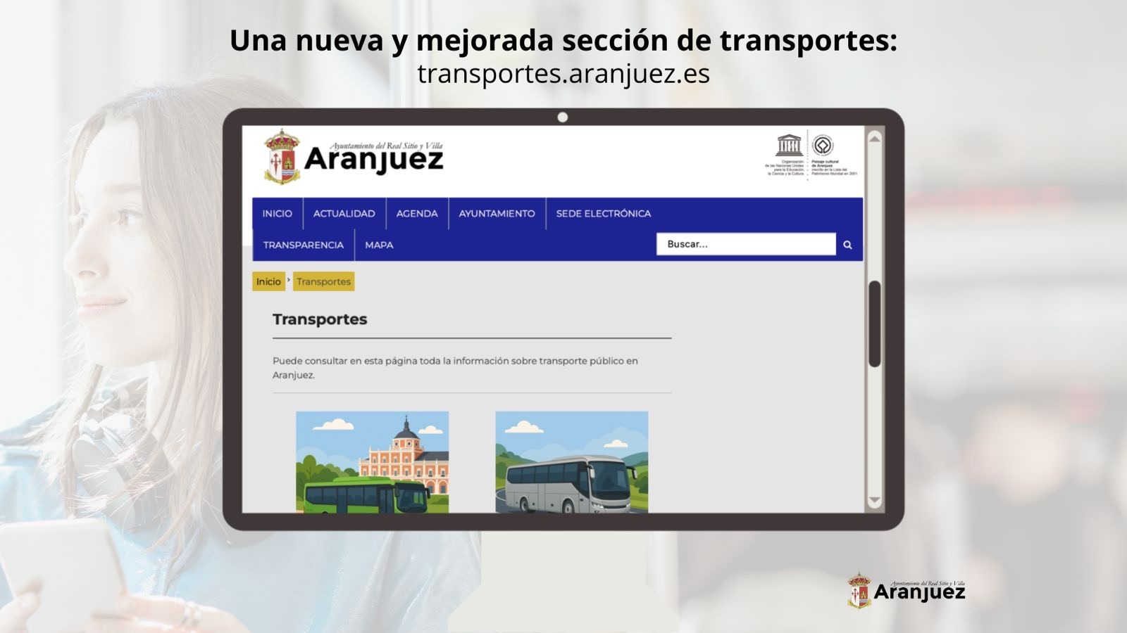This screenshot has width=1127, height=633.
Task: Open the AYUNTAMIENTO menu item
Action: click(497, 214)
